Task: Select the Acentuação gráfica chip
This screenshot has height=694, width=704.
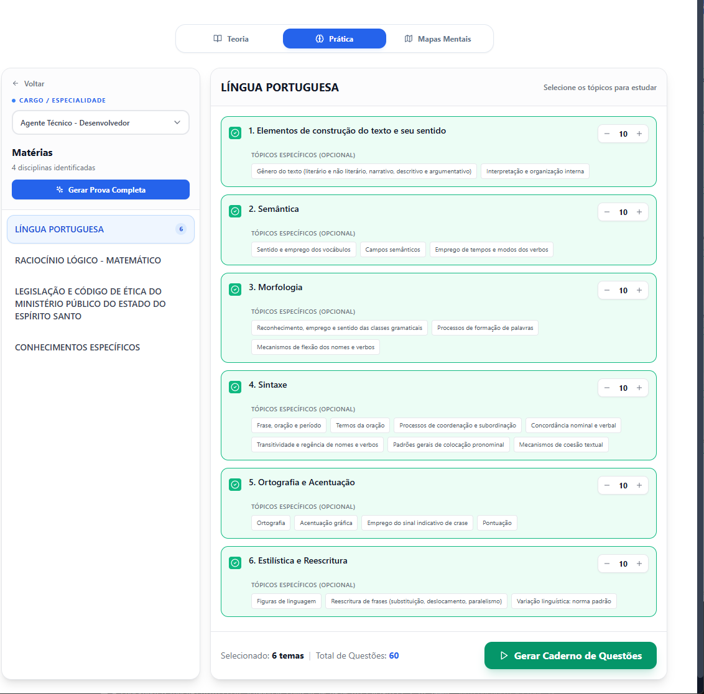Action: click(x=326, y=523)
